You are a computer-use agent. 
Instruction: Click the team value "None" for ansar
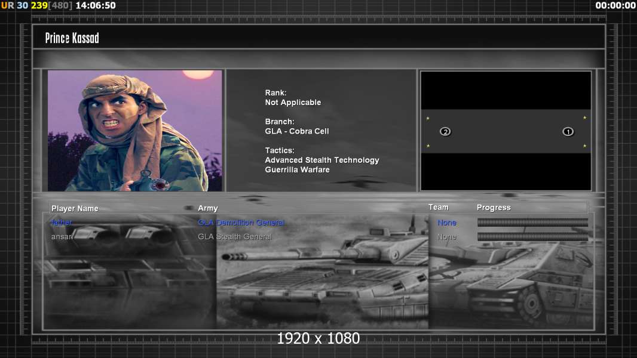click(x=447, y=237)
